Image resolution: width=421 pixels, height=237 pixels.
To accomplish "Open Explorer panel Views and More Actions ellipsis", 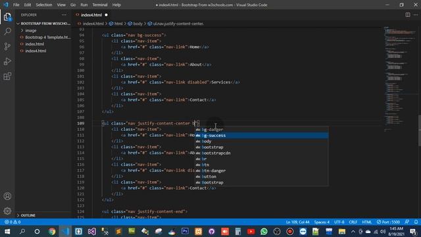I will tap(64, 14).
